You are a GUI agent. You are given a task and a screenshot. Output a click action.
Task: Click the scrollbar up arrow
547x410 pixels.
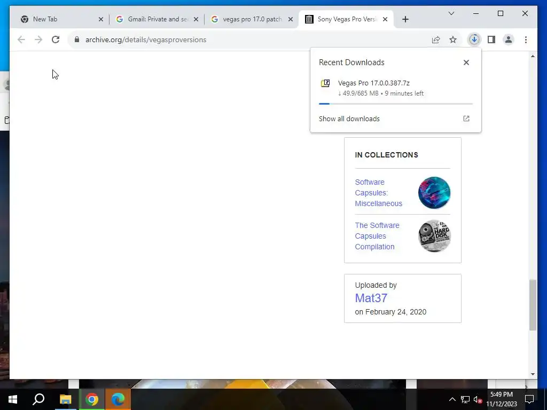point(533,56)
